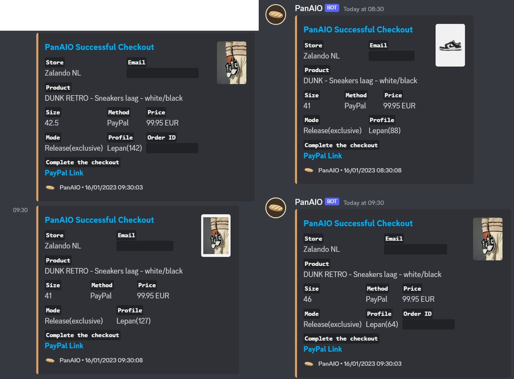The width and height of the screenshot is (514, 379).
Task: Select size value 46
Action: 308,299
